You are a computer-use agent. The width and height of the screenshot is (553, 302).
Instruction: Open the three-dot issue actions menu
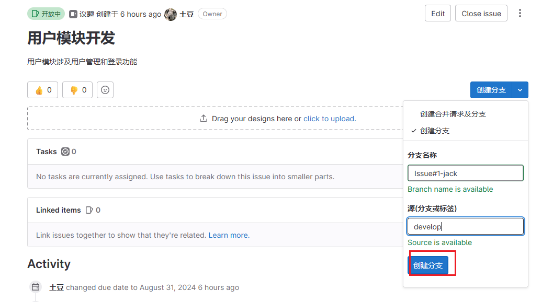click(520, 14)
